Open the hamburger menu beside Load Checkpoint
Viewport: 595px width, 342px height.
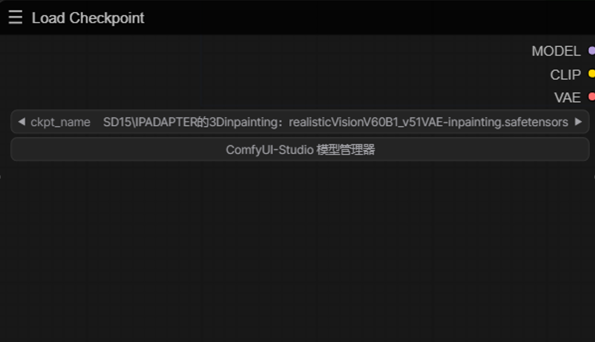click(15, 17)
